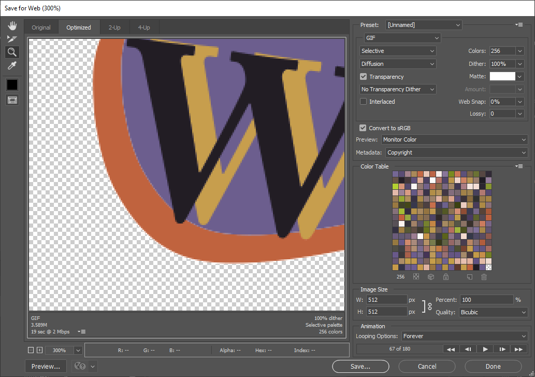Click the Percent input field

(486, 300)
